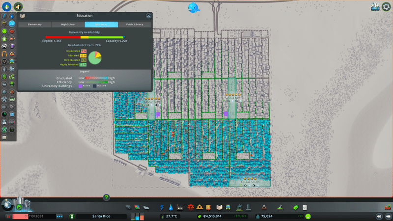
Task: Click the population count 75,024
Action: [x=267, y=216]
